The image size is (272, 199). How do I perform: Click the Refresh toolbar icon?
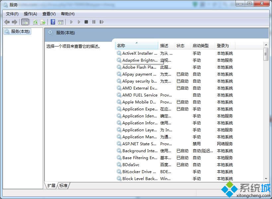(35, 22)
